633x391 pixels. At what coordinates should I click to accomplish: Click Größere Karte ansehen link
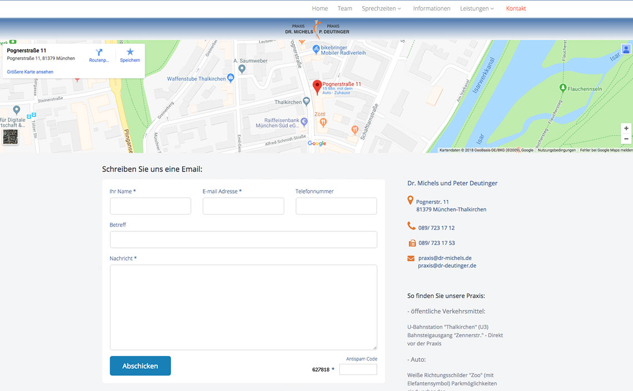[x=30, y=72]
